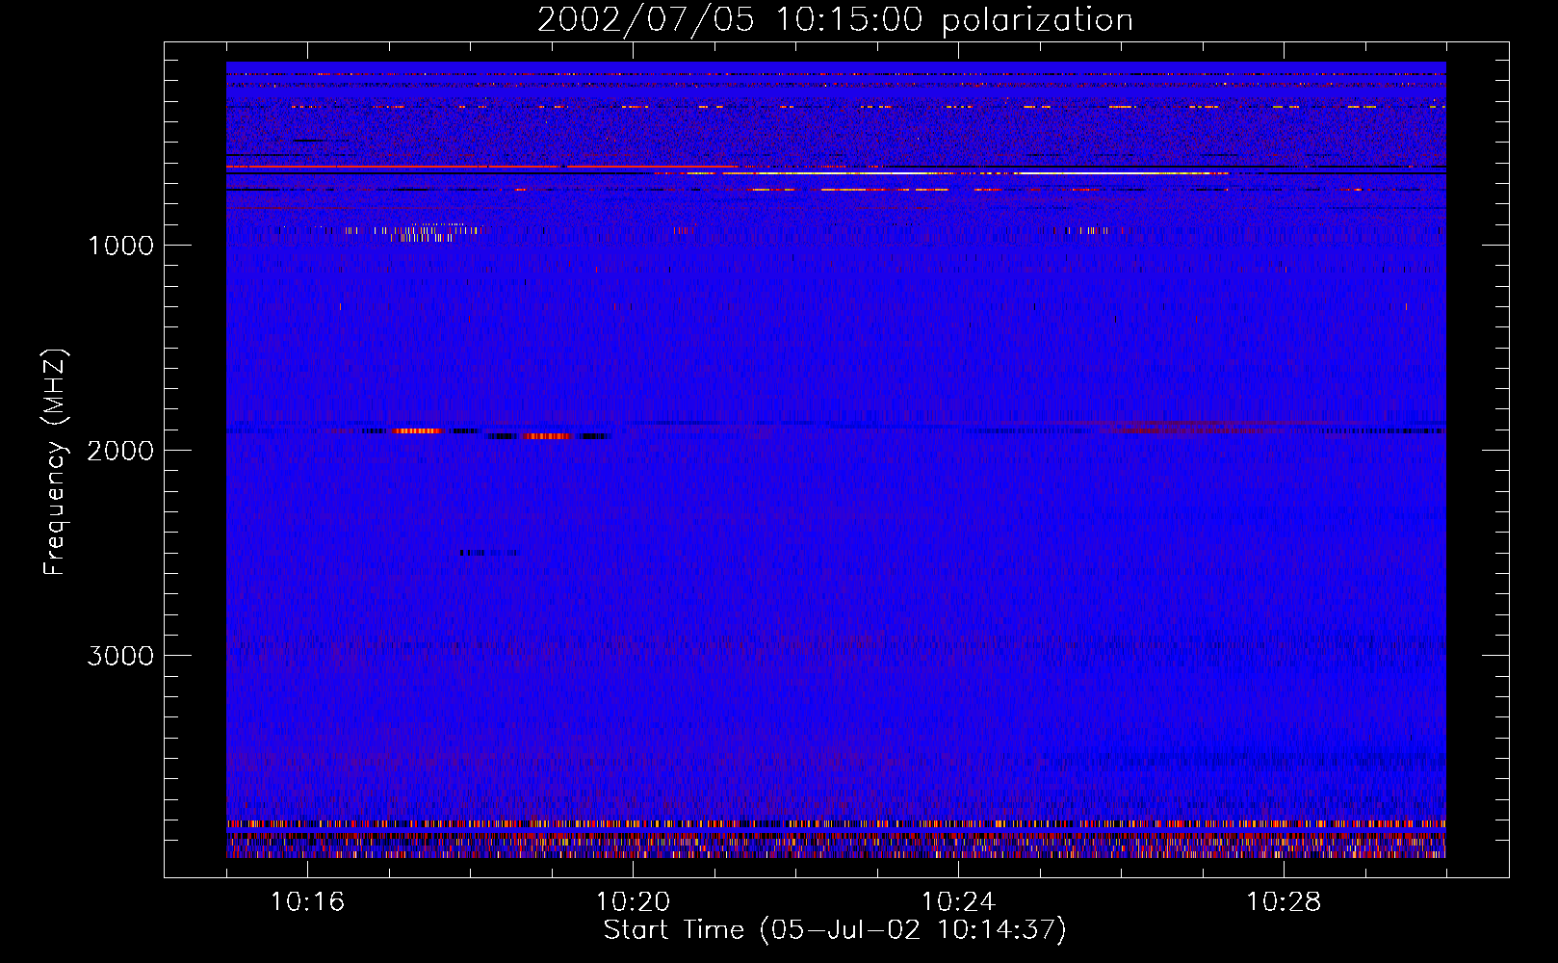1558x963 pixels.
Task: Click the 10:28 time tick label
Action: tap(1284, 902)
